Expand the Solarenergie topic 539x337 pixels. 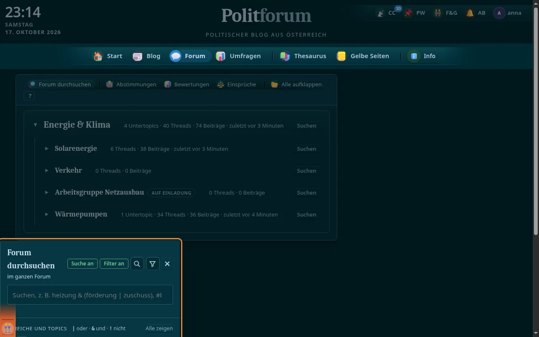pos(47,149)
